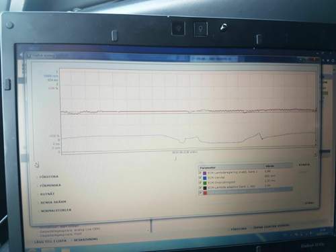Click the green Insprutningstid color square
Viewport: 336px width, 252px height.
point(205,182)
